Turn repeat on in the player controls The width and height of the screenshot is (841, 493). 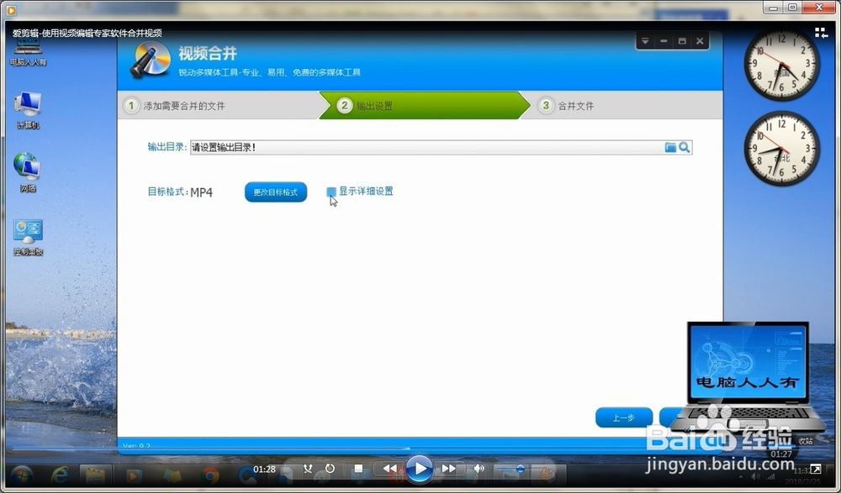tap(330, 469)
